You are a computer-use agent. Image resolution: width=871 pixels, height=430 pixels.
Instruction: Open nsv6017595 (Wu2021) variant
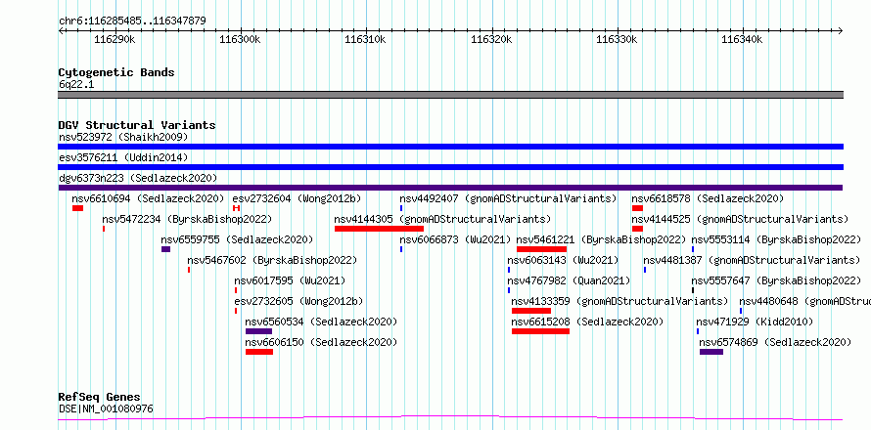point(290,280)
